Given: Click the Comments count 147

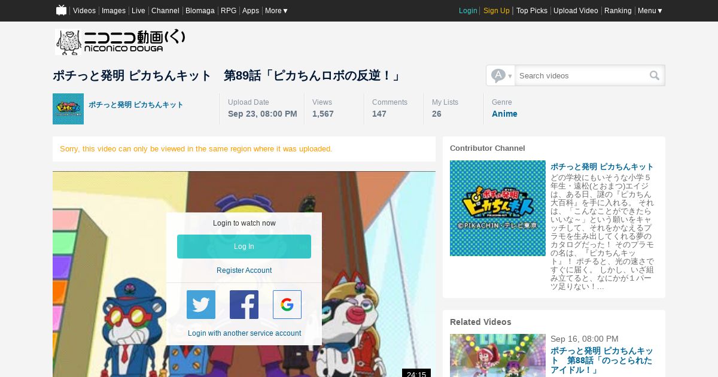Looking at the screenshot, I should point(379,114).
